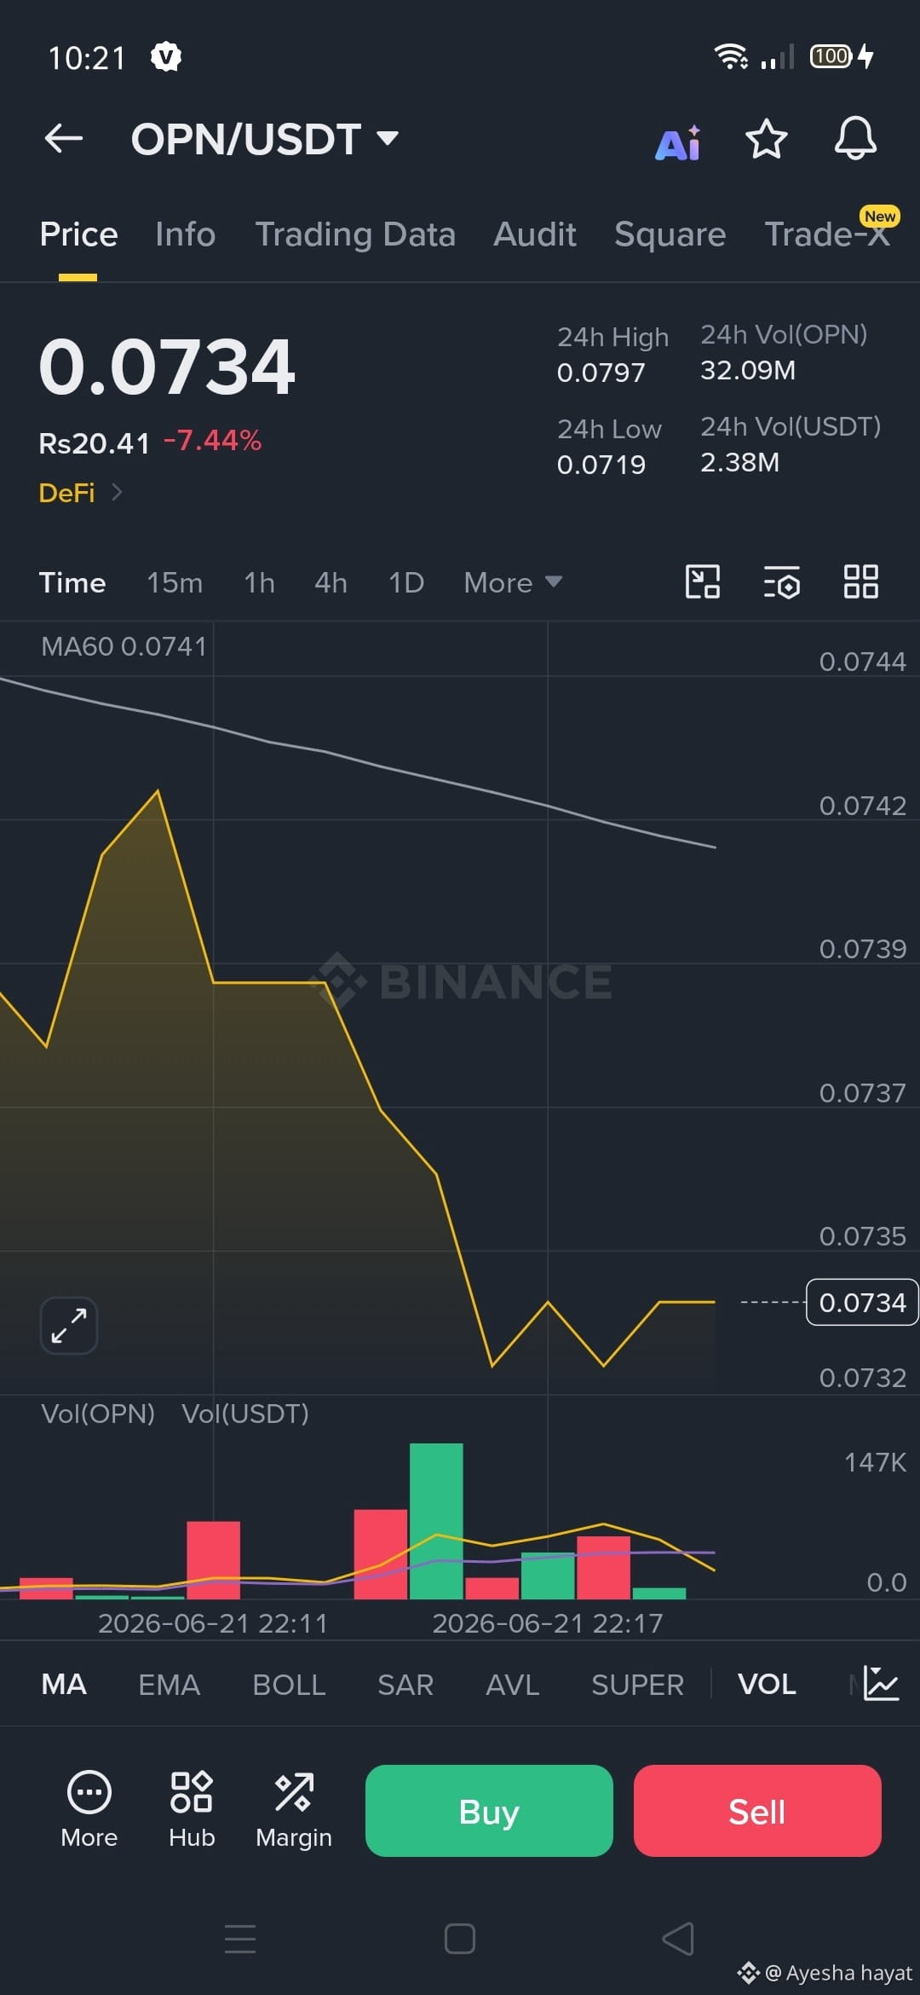Tap the MA60 0.0741 label
This screenshot has width=920, height=1995.
coord(124,646)
